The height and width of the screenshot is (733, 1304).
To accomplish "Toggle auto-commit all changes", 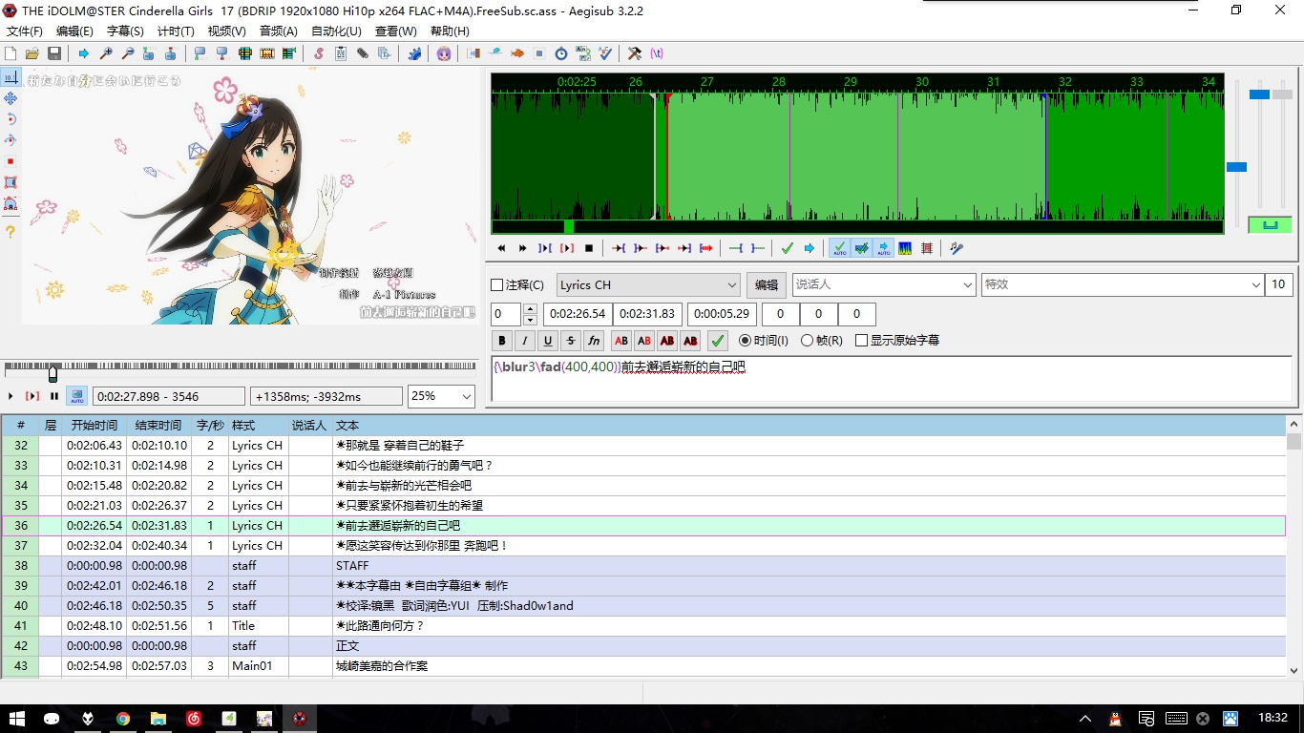I will 840,248.
